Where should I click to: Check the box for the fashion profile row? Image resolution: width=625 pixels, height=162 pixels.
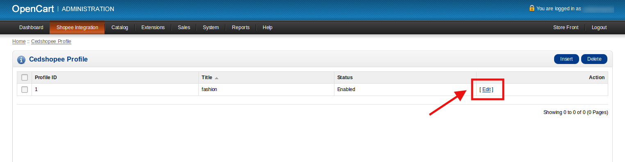pos(25,89)
